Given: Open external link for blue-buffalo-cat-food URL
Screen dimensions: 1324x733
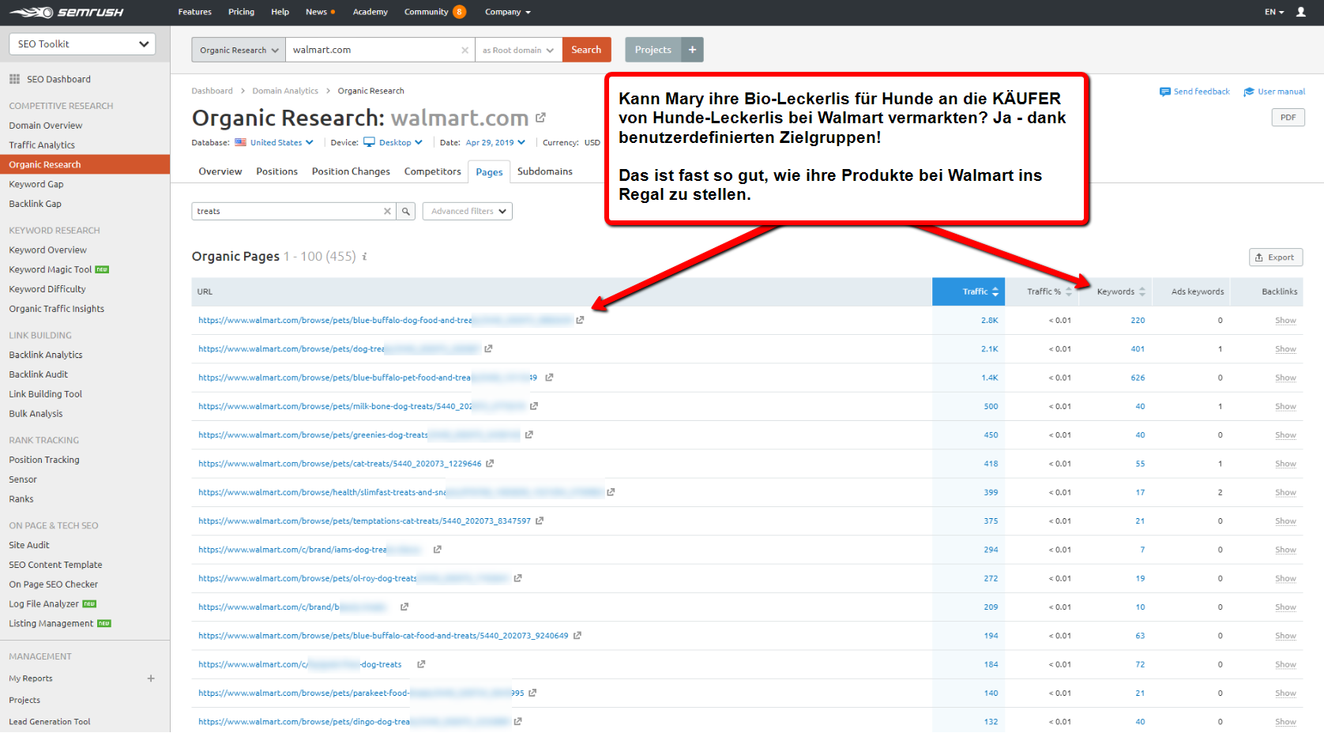Looking at the screenshot, I should tap(577, 635).
